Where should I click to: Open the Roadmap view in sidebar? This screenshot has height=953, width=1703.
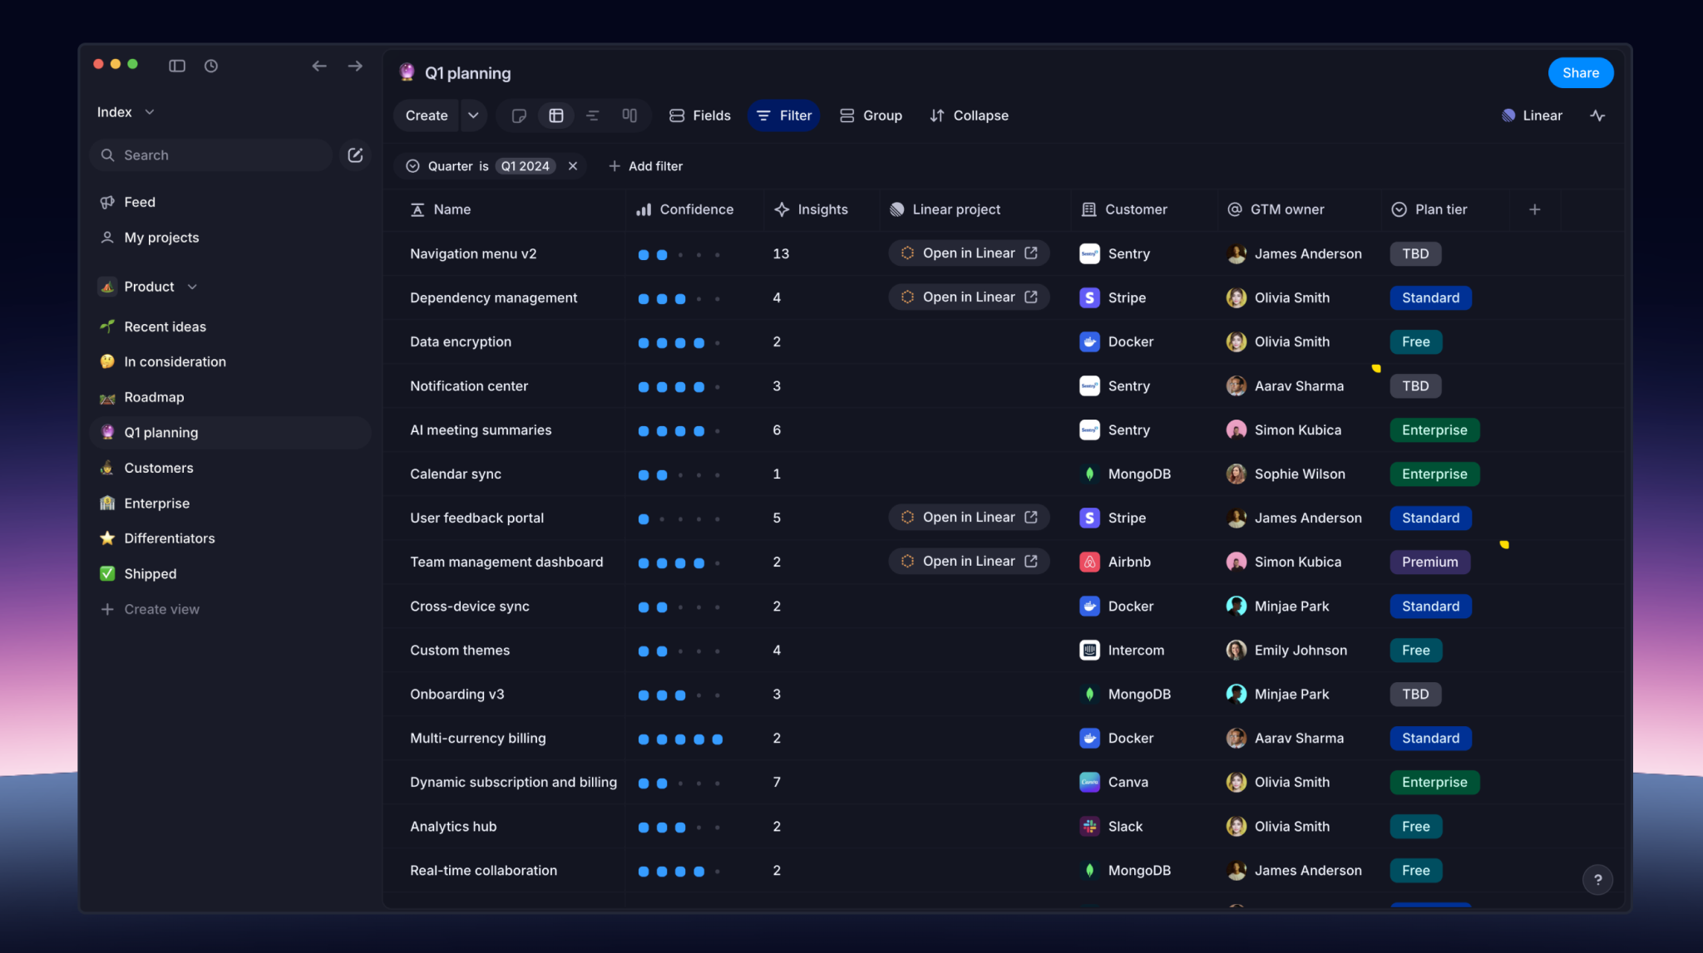[154, 397]
